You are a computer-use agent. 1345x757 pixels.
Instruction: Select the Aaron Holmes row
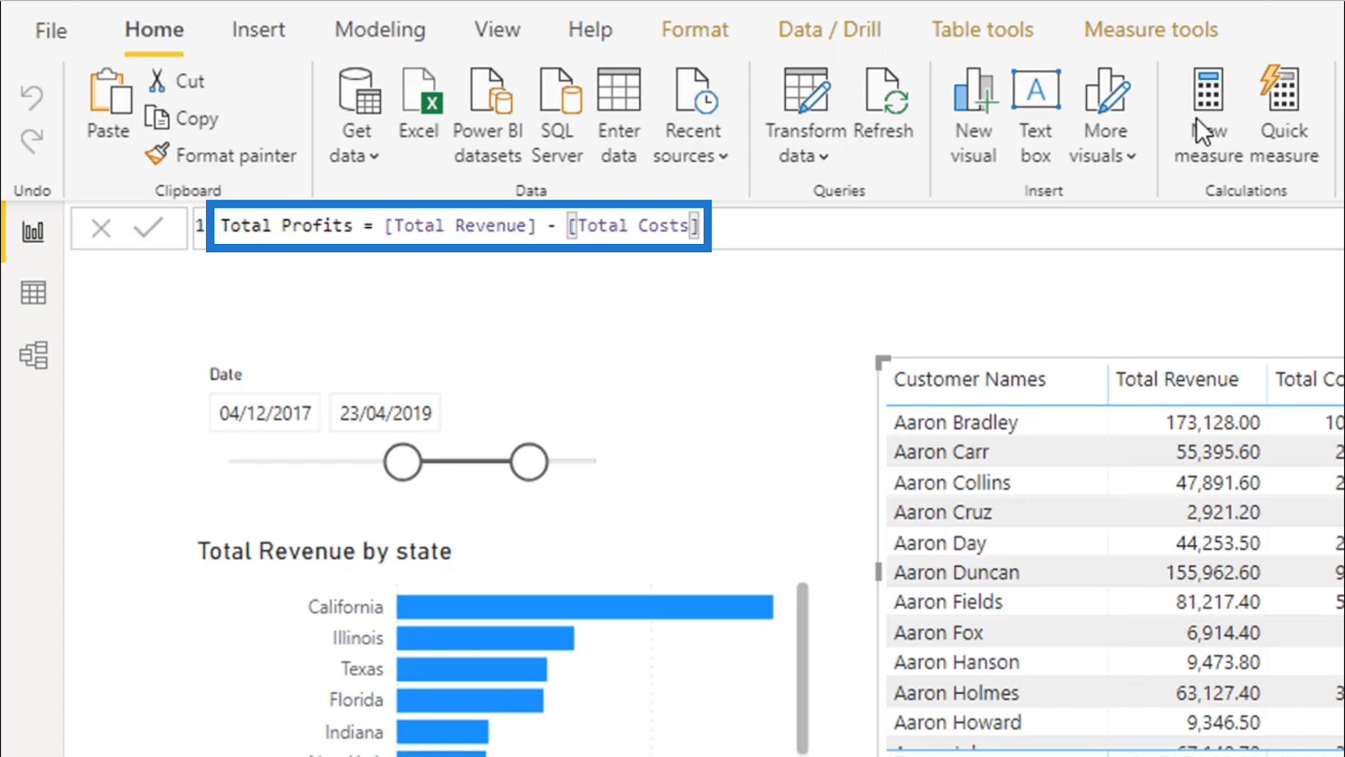coord(1116,693)
